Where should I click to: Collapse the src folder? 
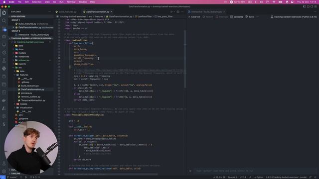coord(20,68)
